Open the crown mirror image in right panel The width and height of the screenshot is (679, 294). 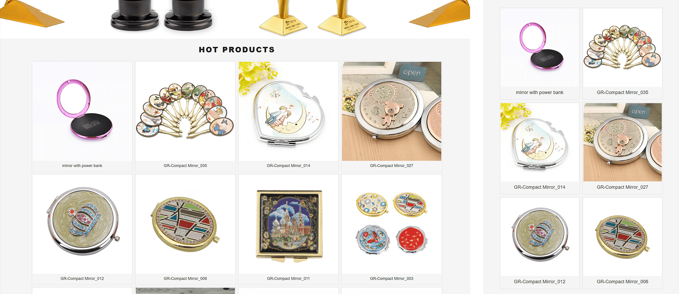[x=540, y=237]
